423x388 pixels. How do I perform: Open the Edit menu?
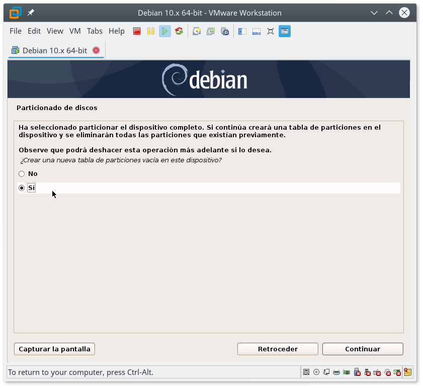34,31
